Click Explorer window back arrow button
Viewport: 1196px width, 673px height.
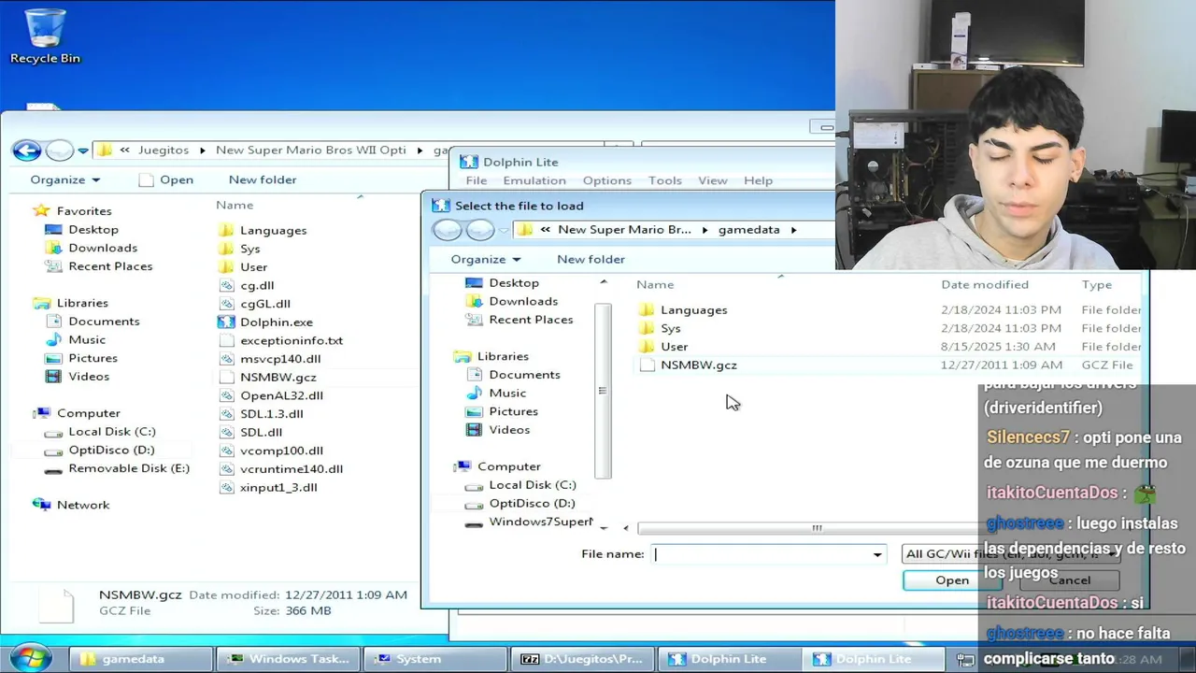(x=27, y=150)
